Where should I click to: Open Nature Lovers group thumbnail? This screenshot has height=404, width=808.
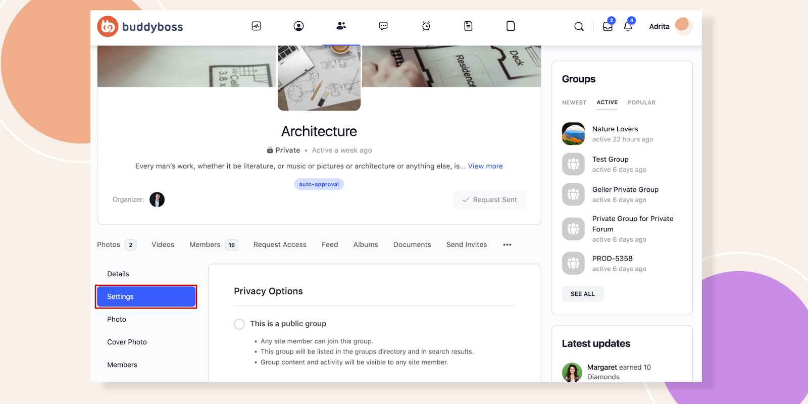(573, 134)
